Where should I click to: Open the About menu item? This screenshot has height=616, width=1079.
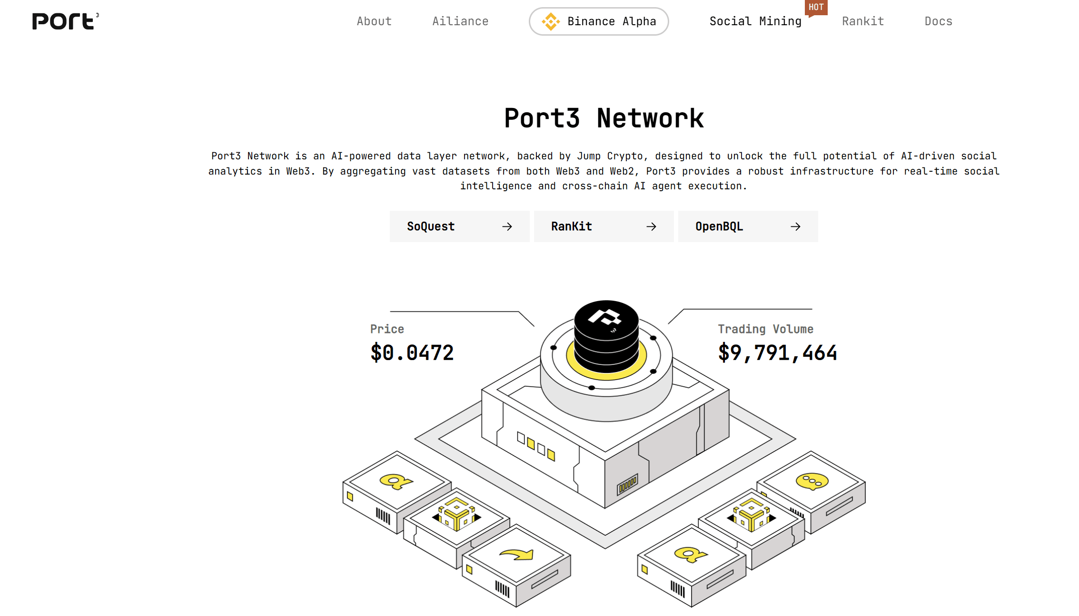tap(374, 21)
